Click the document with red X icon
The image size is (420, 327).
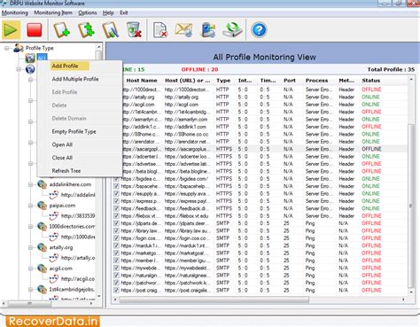point(160,30)
